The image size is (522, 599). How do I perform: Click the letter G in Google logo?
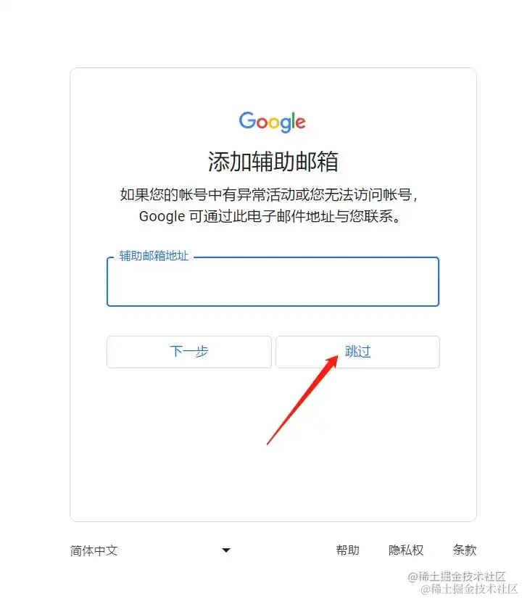click(x=246, y=120)
